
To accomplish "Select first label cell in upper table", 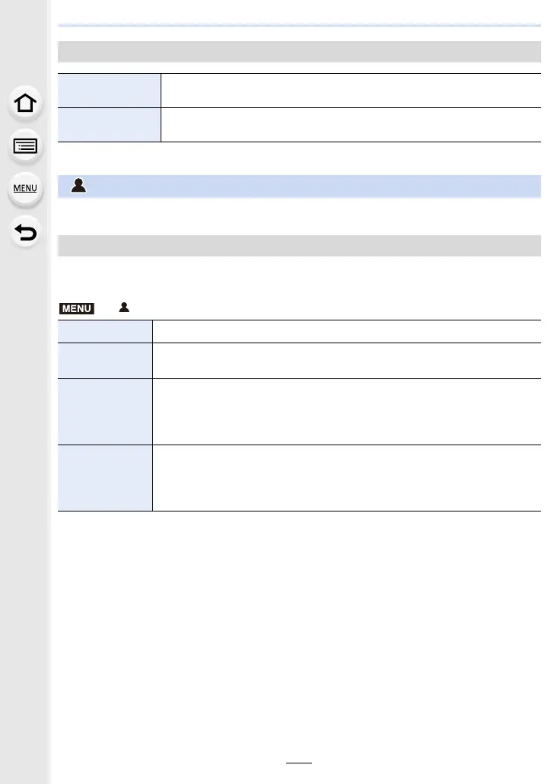I will click(109, 91).
